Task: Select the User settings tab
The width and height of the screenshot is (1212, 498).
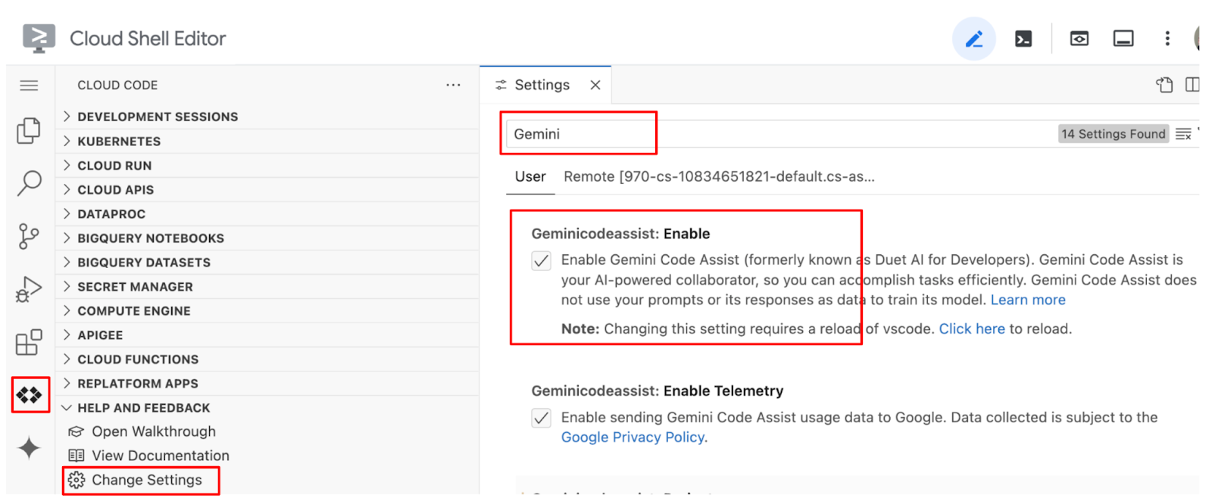Action: [530, 177]
